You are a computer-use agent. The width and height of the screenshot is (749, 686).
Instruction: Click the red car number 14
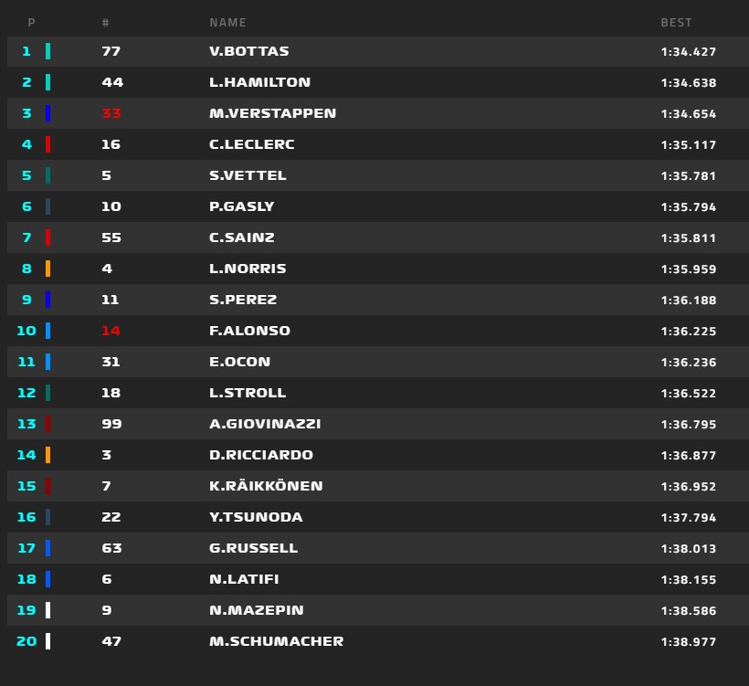point(111,331)
